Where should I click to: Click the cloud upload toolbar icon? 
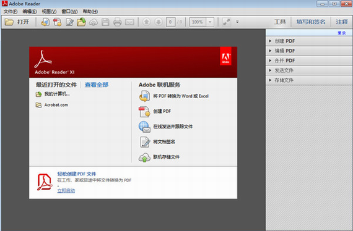[94, 22]
